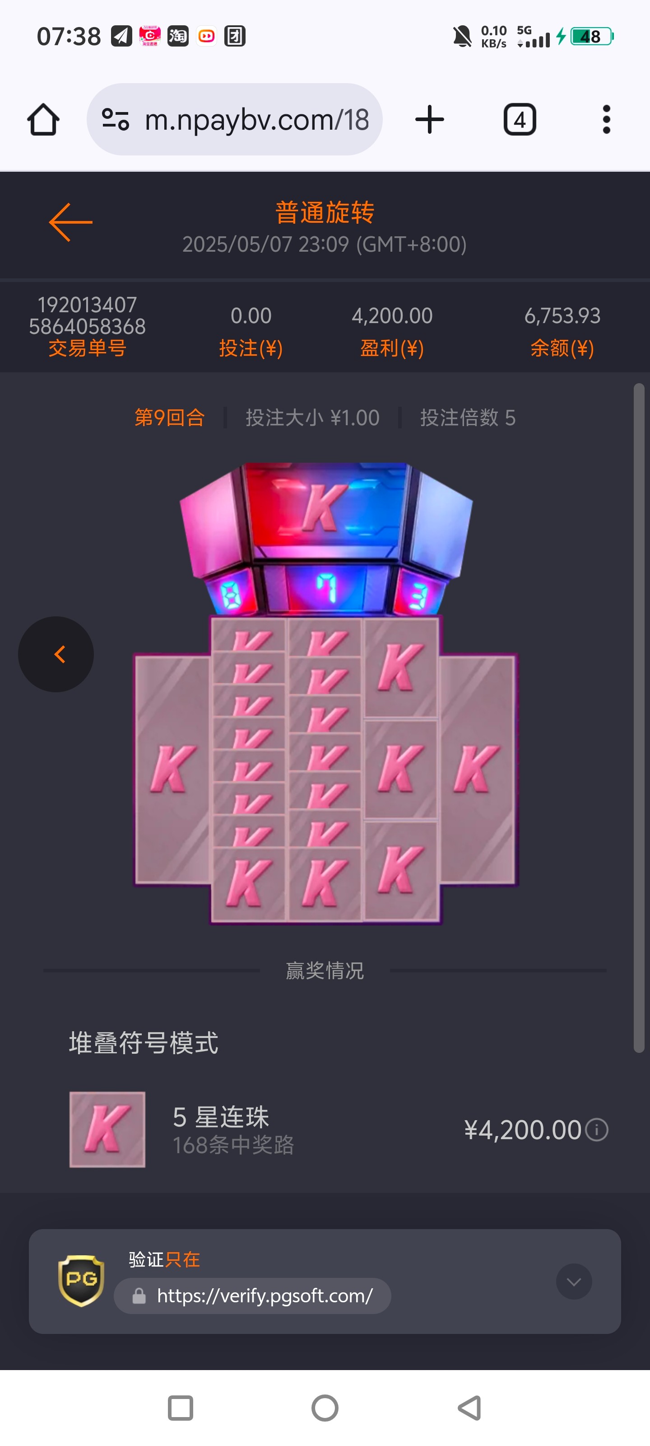Open the tab switcher showing 4
The image size is (650, 1446).
pyautogui.click(x=520, y=120)
